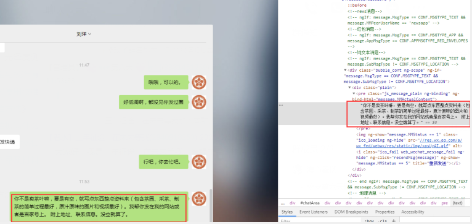Viewport: 472px width, 224px height.
Task: Switch to the DOM Breakpoints tab
Action: (351, 212)
